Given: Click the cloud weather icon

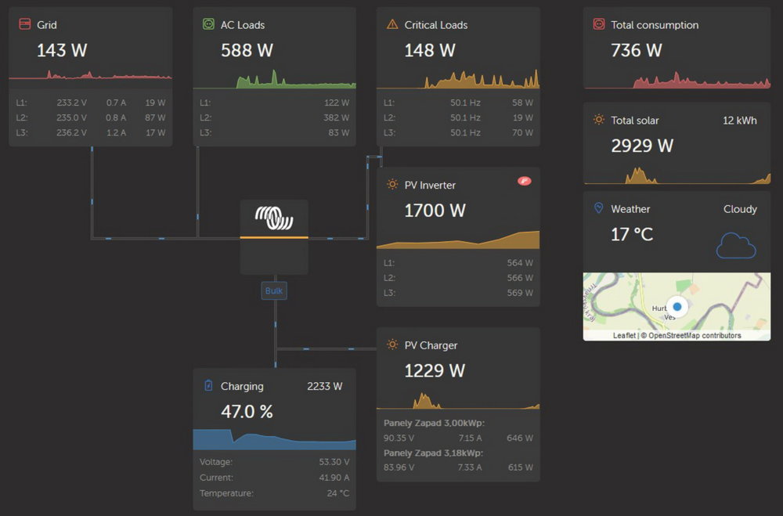Looking at the screenshot, I should [x=736, y=245].
